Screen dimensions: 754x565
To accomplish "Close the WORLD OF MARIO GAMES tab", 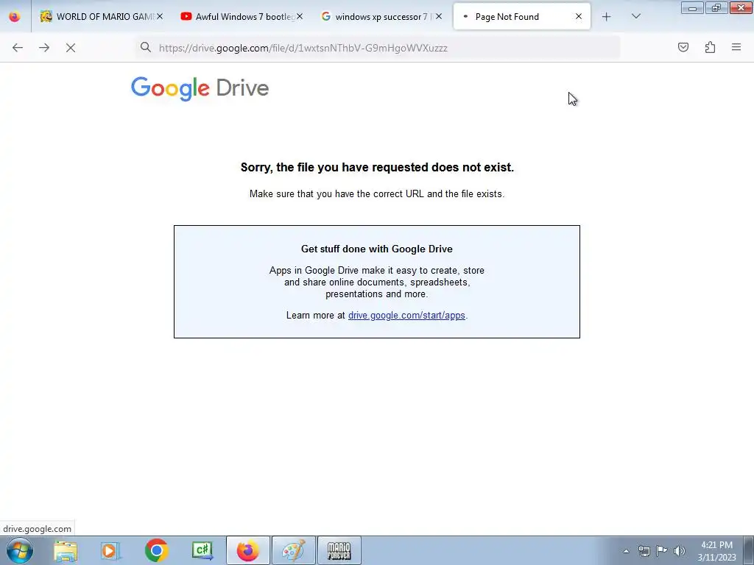I will pos(160,16).
